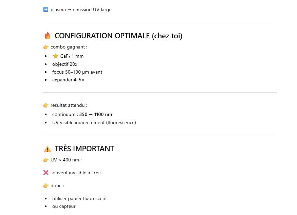The height and width of the screenshot is (215, 297).
Task: Click the fire emoji beside CONFIGURATION OPTIMALE
Action: pos(48,36)
